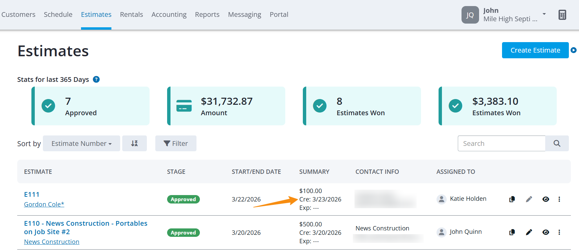Open the stats help question mark icon
The width and height of the screenshot is (579, 252).
point(96,80)
